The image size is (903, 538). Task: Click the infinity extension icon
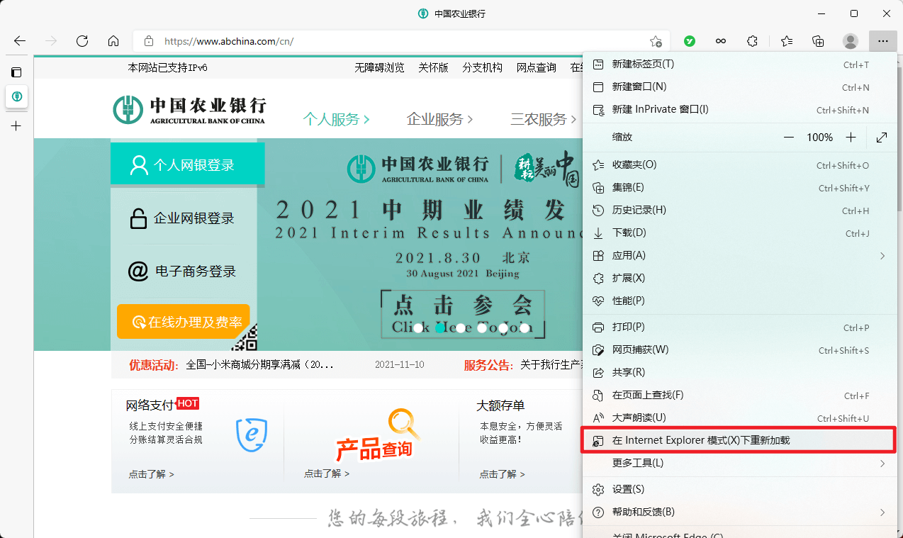721,41
